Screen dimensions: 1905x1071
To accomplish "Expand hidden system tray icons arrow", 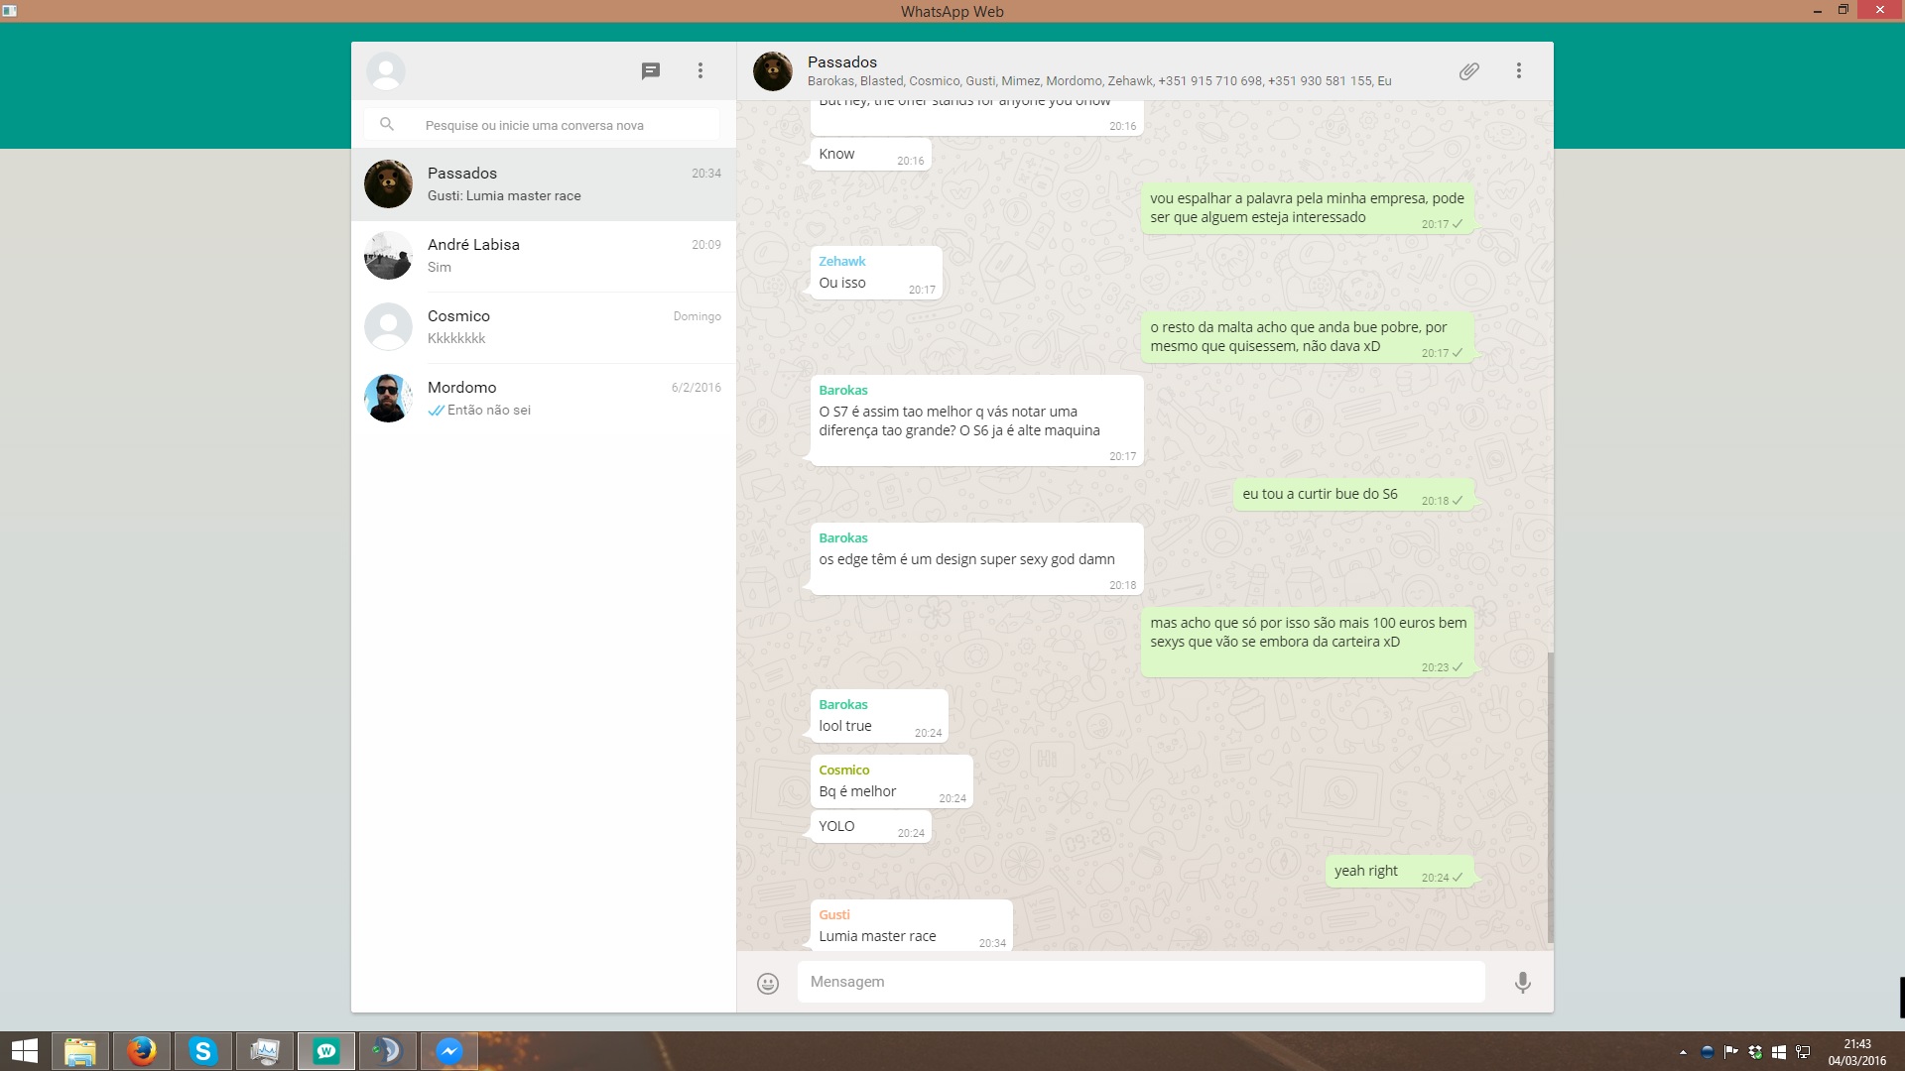I will (1683, 1052).
